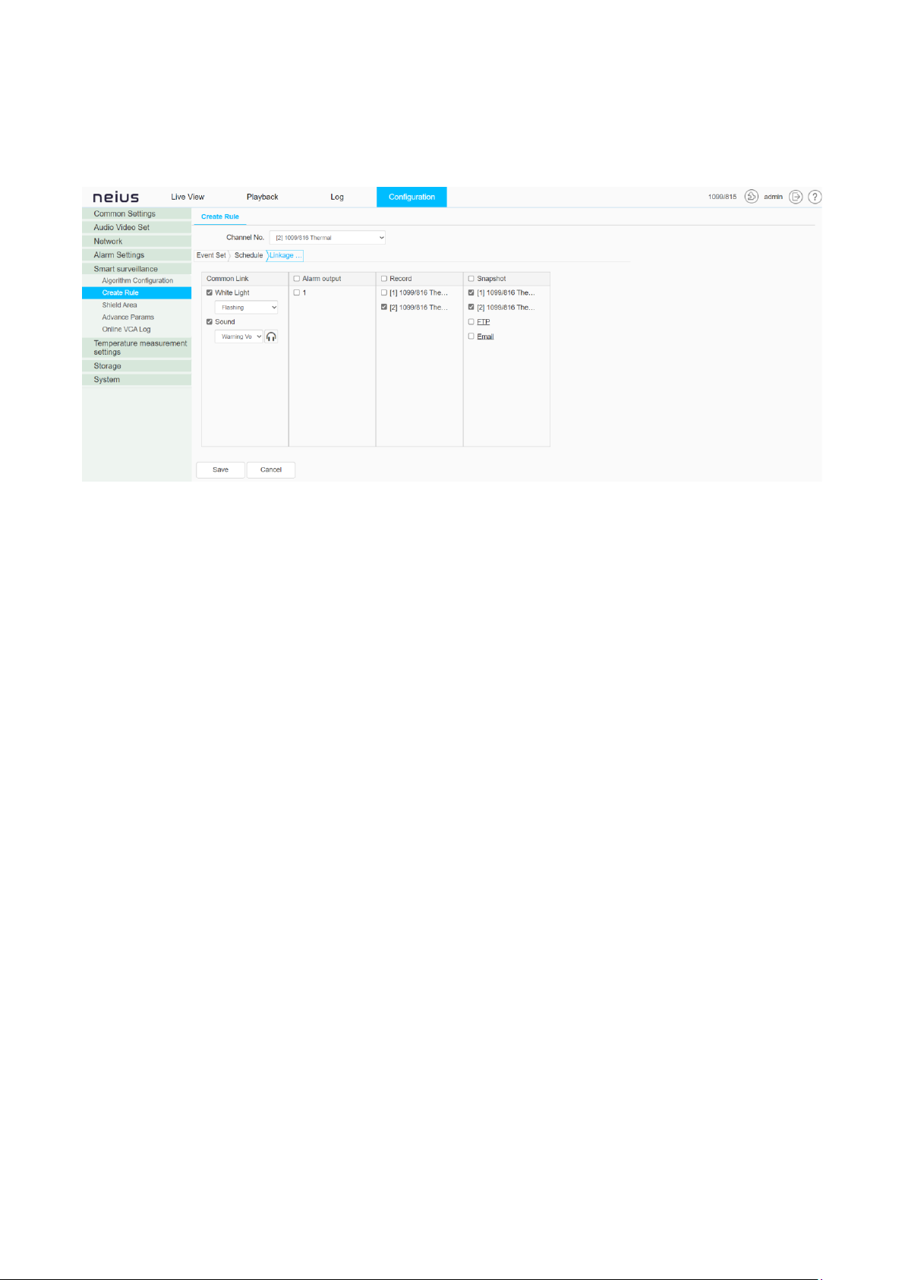Expand the Storage section
The image size is (905, 1280).
(x=137, y=365)
